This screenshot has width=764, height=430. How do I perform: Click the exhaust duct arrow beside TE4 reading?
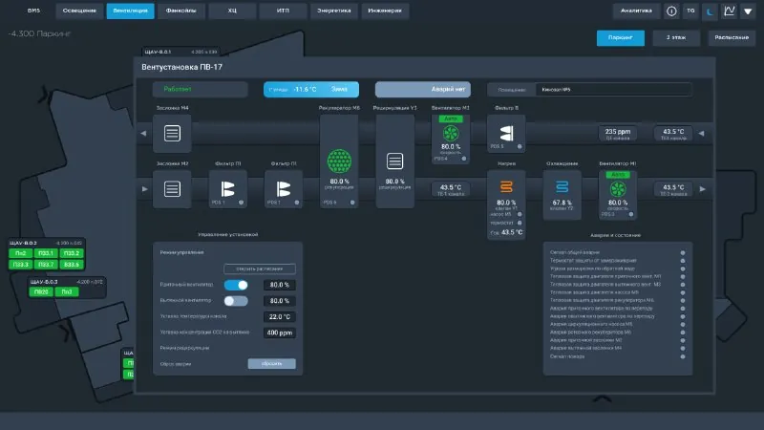coord(701,133)
